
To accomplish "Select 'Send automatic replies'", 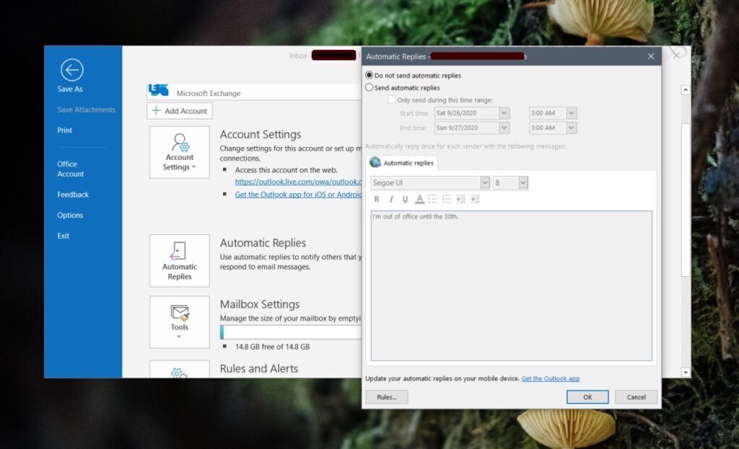I will click(369, 87).
